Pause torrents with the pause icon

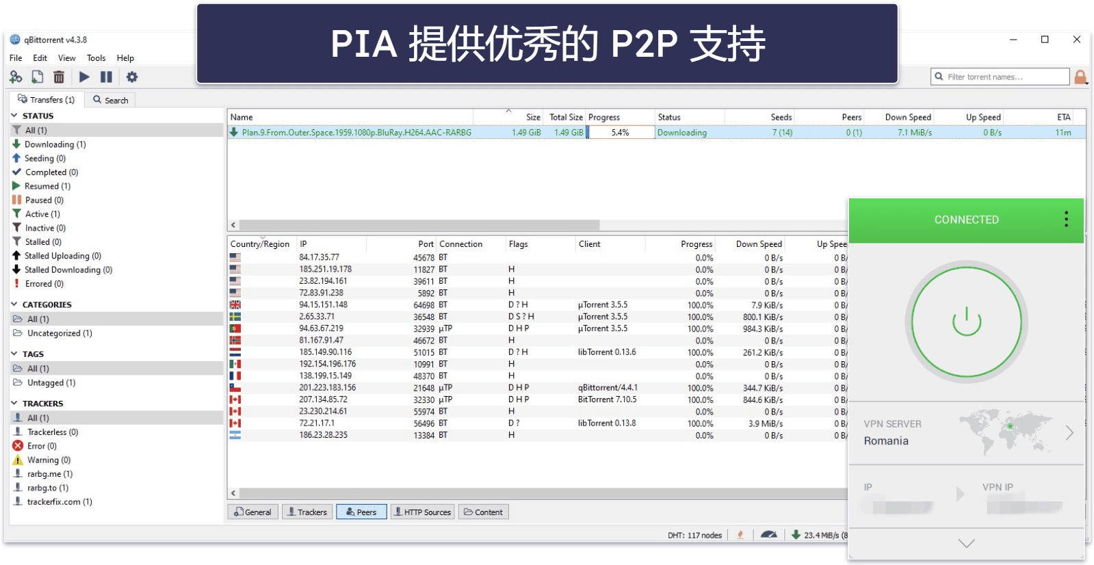tap(106, 77)
